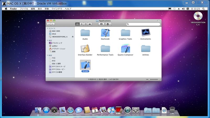This screenshot has height=118, width=210.
Task: Open iCal from the Dock
Action: 95,110
